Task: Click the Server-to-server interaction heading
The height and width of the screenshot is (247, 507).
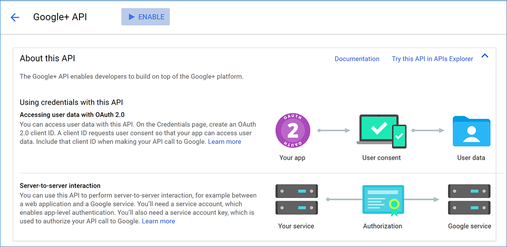Action: point(60,186)
